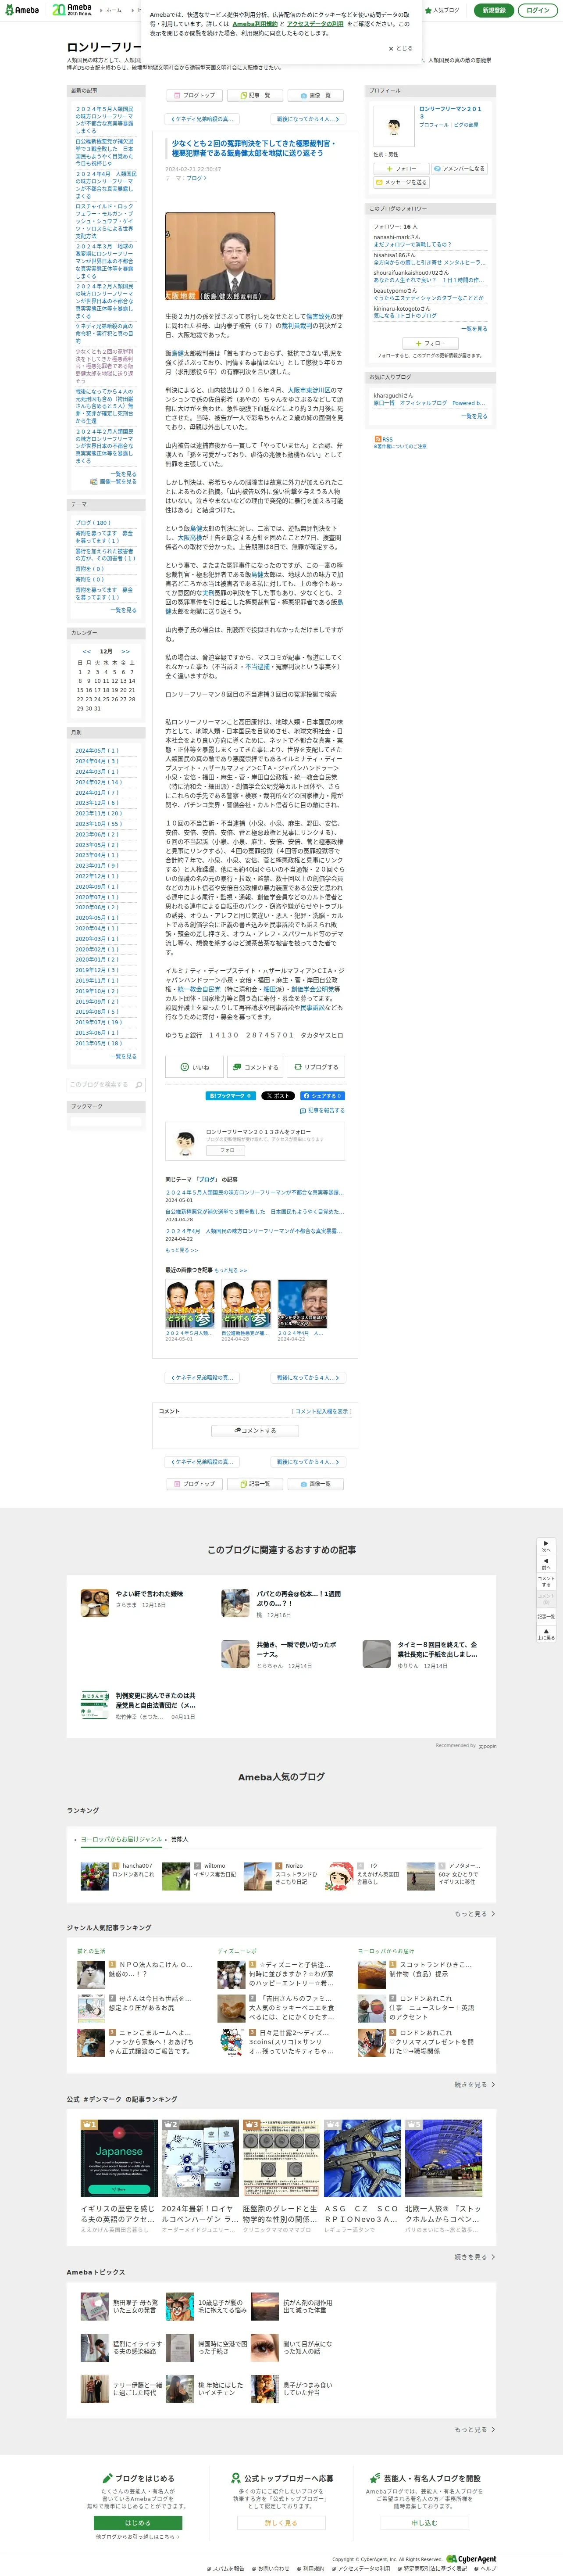Click the green はじめる button

[138, 2522]
